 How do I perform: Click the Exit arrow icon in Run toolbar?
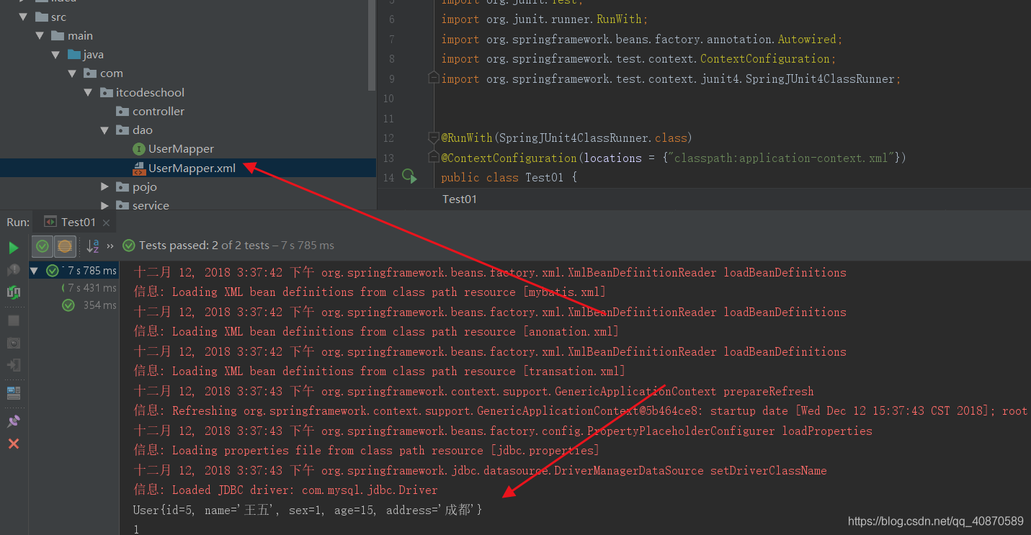point(13,365)
